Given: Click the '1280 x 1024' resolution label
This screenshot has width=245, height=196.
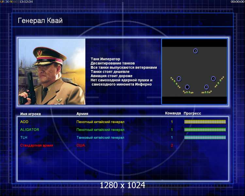Looking at the screenshot, I should pos(122,185).
